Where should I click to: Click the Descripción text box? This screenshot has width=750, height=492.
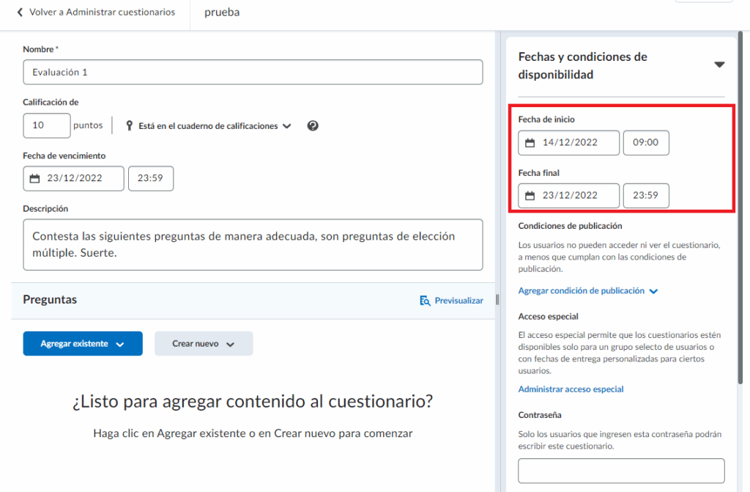click(253, 244)
